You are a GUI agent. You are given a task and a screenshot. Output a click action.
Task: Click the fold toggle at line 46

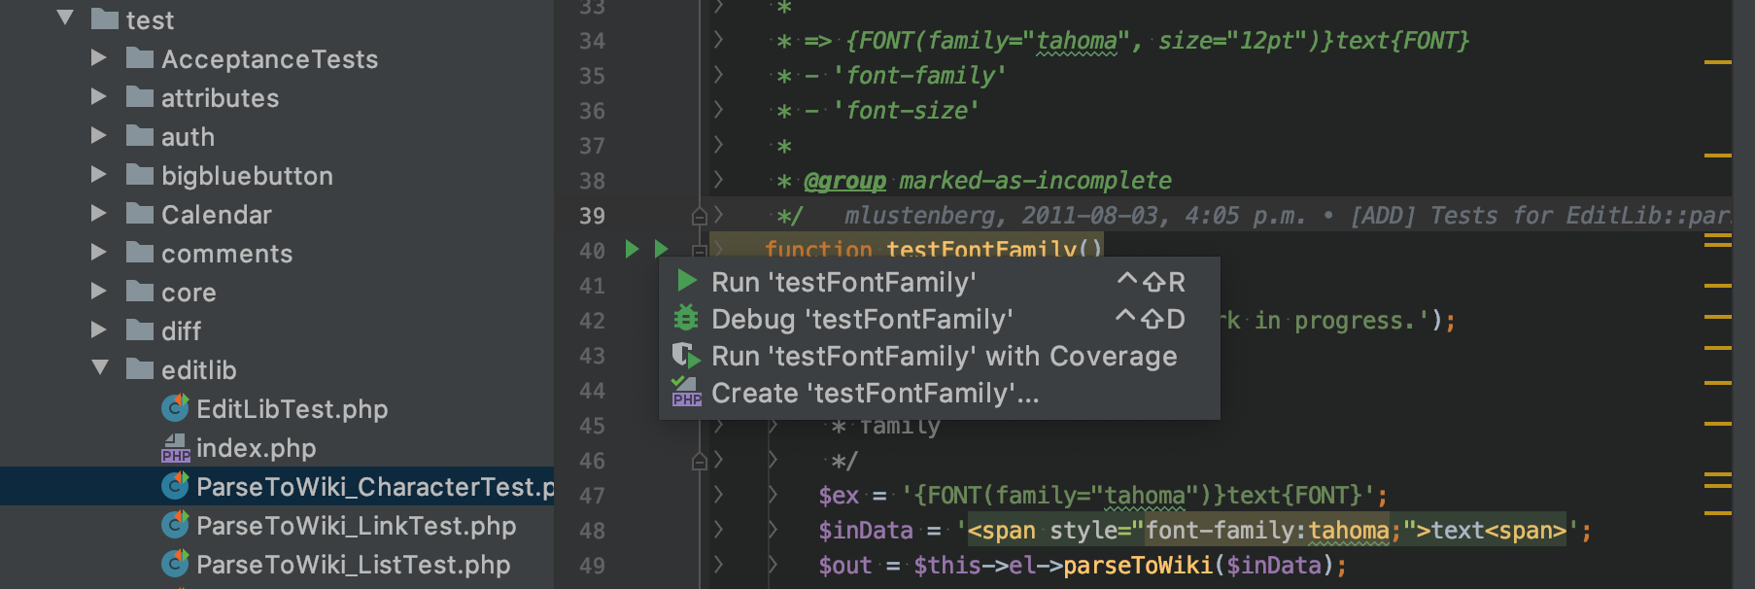tap(699, 461)
